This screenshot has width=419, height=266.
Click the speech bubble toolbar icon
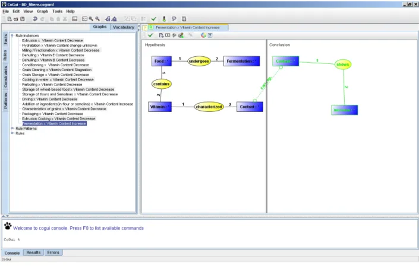(x=174, y=19)
